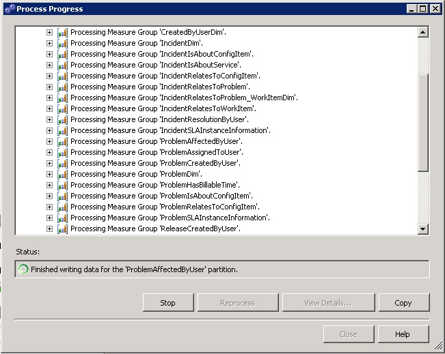Expand the 'ProblemSLAInstanceInformation' entry

coord(49,218)
